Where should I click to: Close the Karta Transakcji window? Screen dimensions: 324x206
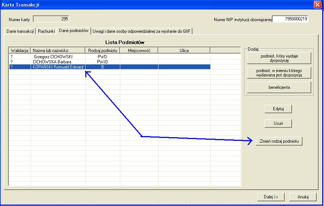[x=317, y=4]
